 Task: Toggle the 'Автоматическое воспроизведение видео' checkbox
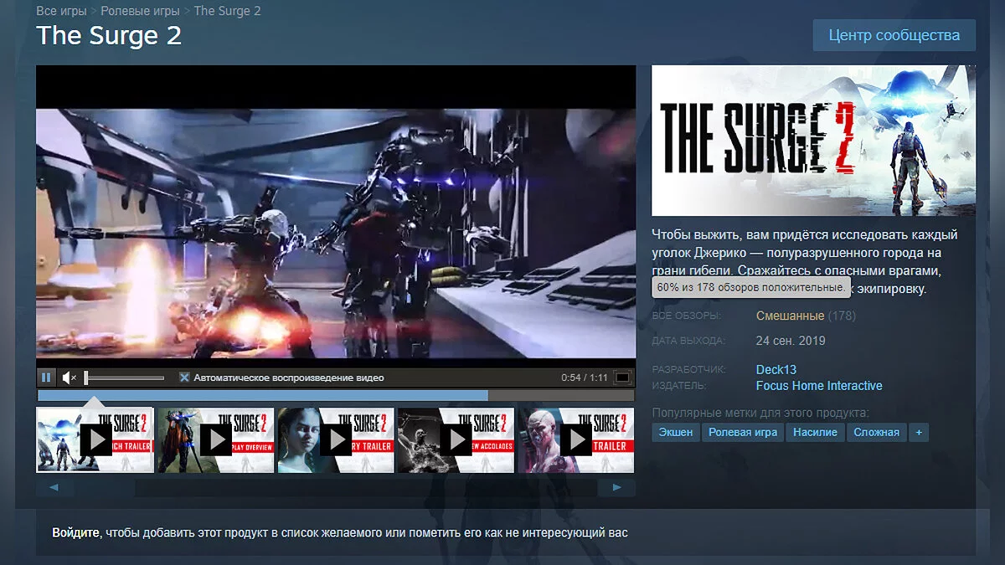pyautogui.click(x=184, y=378)
